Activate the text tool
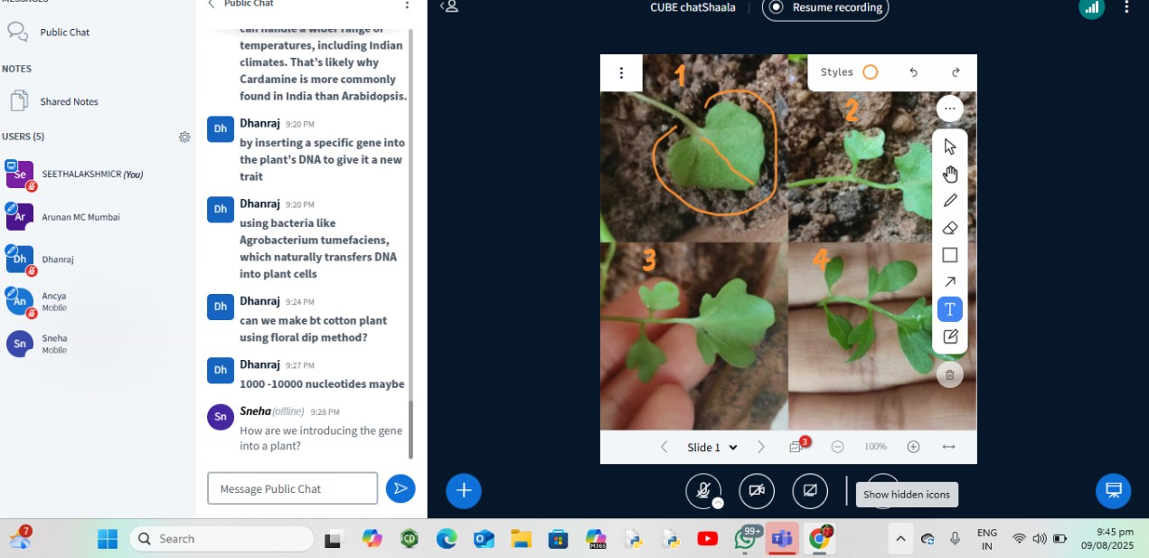The height and width of the screenshot is (558, 1149). (949, 309)
